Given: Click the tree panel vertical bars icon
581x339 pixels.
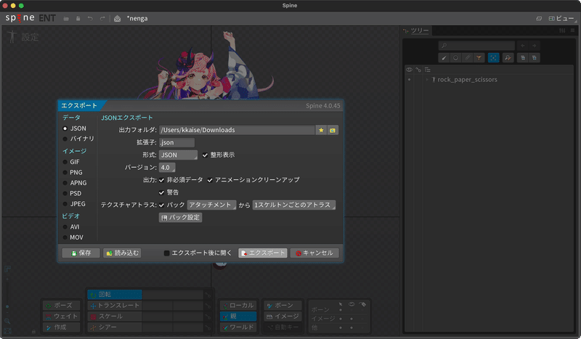Looking at the screenshot, I should pyautogui.click(x=562, y=30).
